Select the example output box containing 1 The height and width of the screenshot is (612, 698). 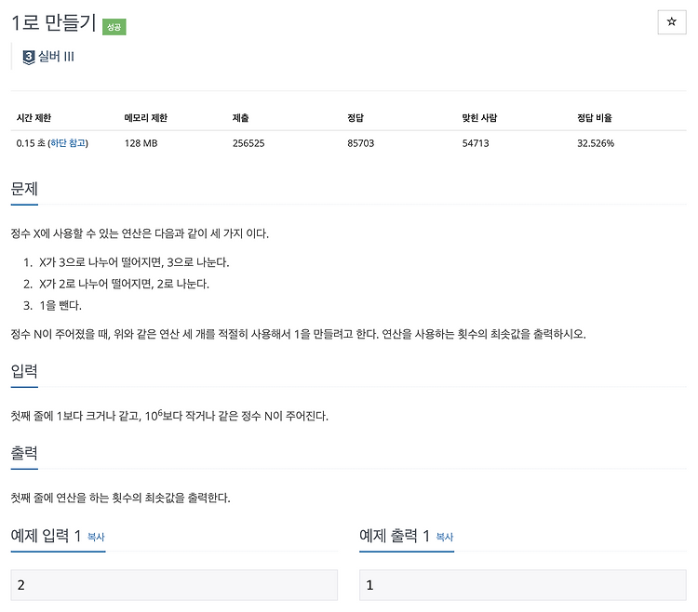[523, 585]
